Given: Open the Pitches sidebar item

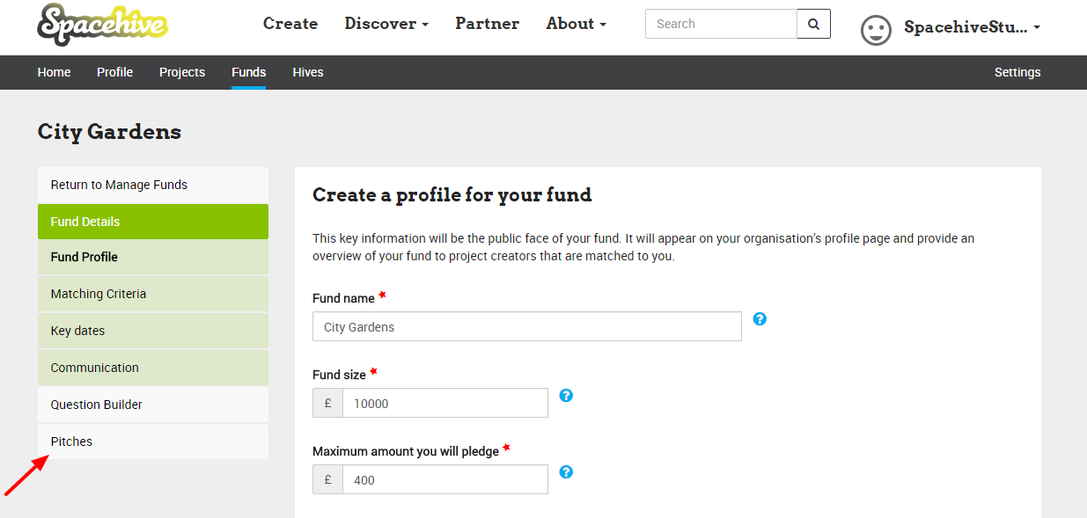Looking at the screenshot, I should click(153, 441).
